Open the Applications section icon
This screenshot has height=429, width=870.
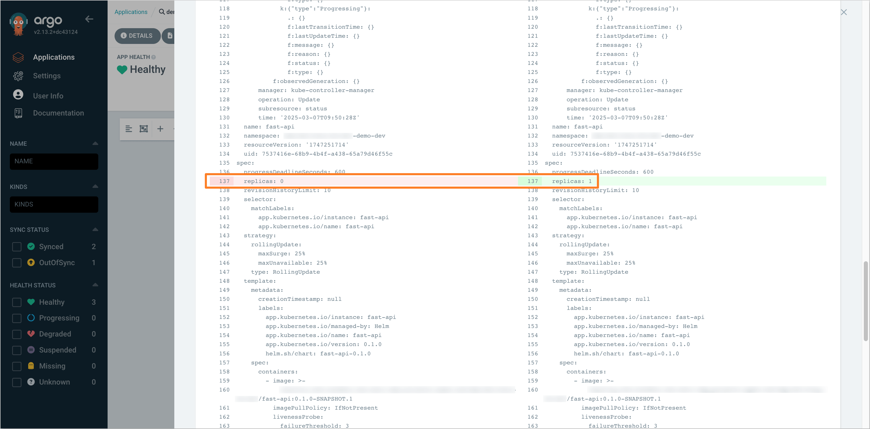(x=18, y=57)
